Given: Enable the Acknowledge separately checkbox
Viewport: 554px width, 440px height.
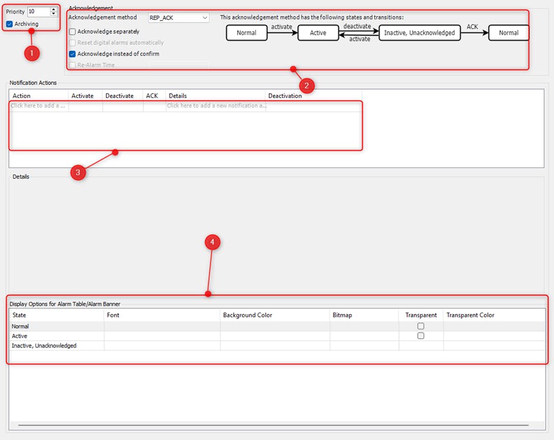Looking at the screenshot, I should (x=72, y=32).
